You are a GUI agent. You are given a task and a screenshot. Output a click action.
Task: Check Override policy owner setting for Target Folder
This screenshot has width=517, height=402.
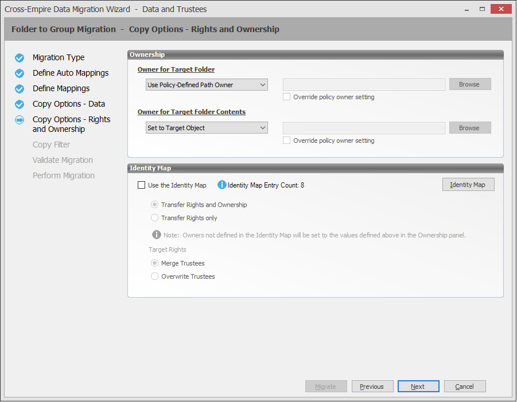287,97
